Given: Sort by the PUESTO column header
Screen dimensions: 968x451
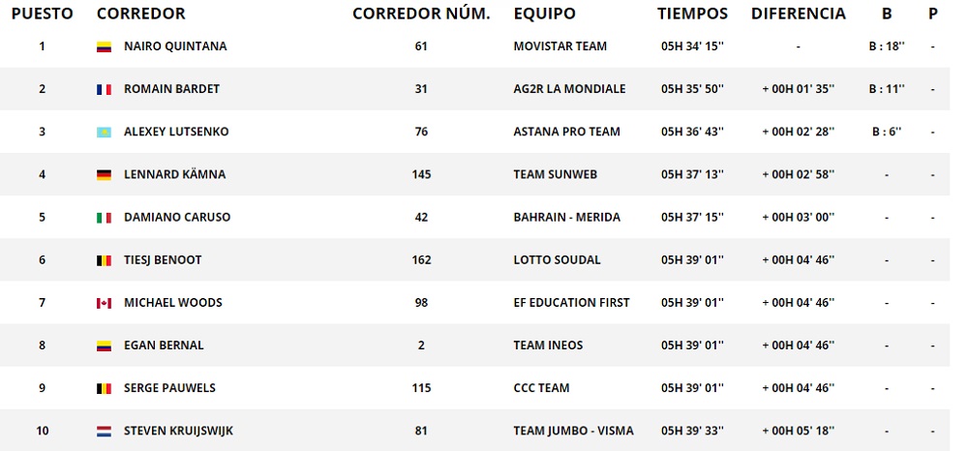Looking at the screenshot, I should (42, 14).
